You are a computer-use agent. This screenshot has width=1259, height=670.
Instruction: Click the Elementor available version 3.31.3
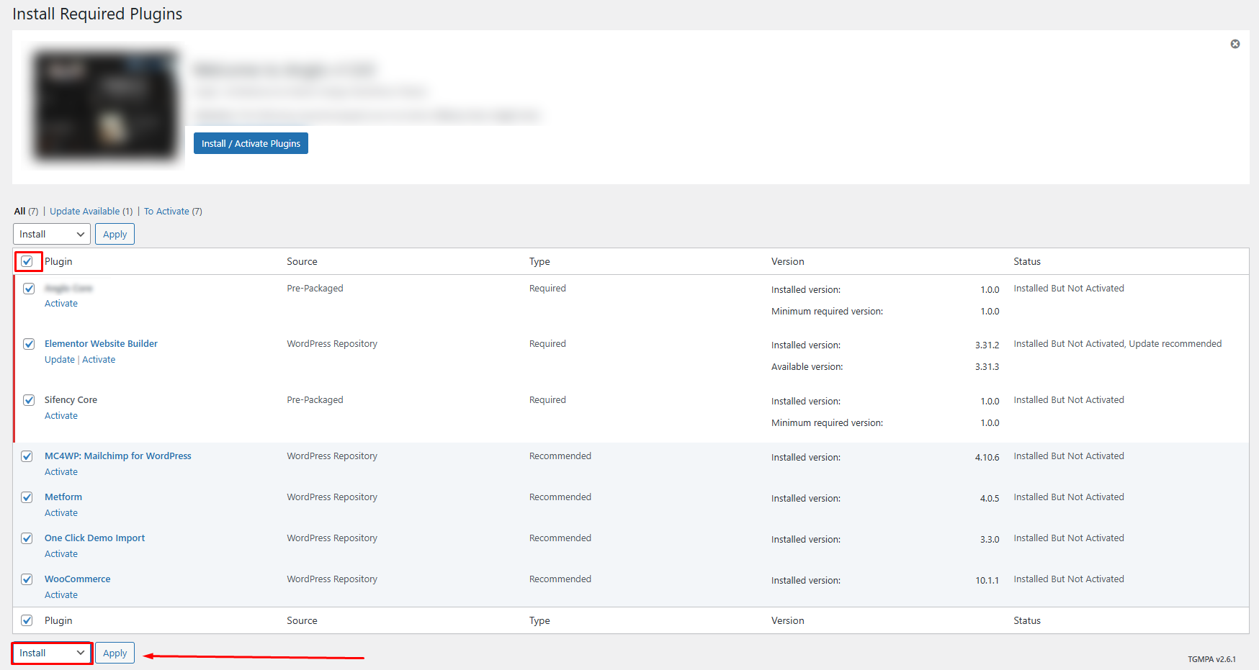coord(987,367)
